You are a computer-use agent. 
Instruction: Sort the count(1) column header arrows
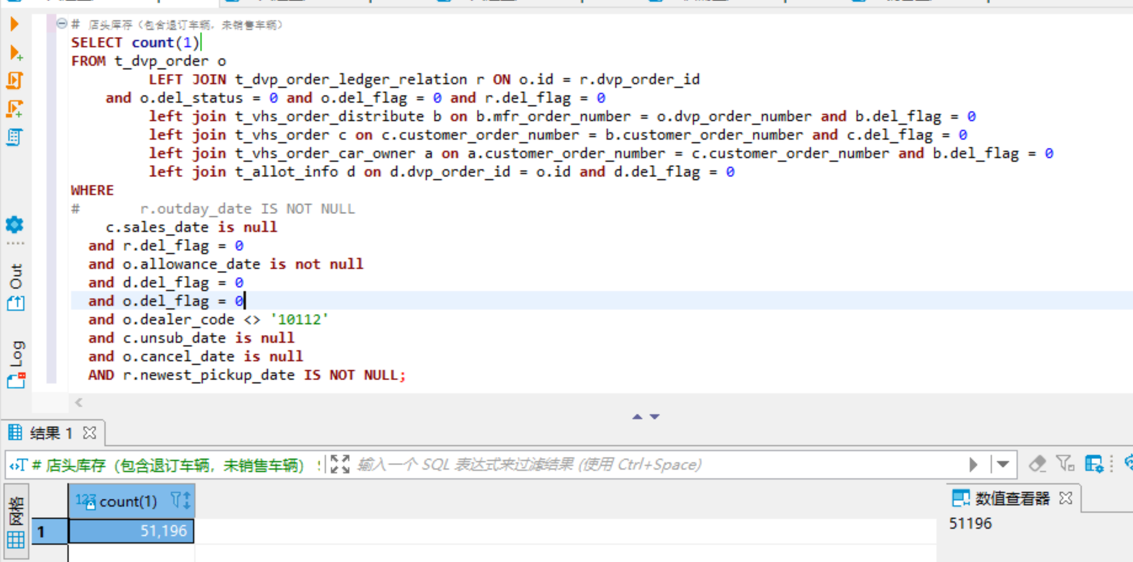186,501
